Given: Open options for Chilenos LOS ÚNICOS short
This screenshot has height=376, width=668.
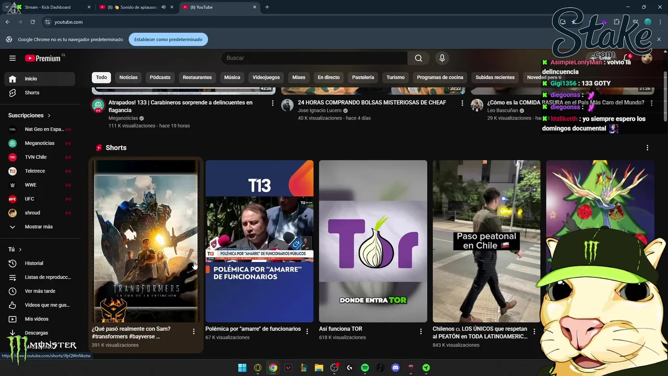Looking at the screenshot, I should pyautogui.click(x=534, y=332).
